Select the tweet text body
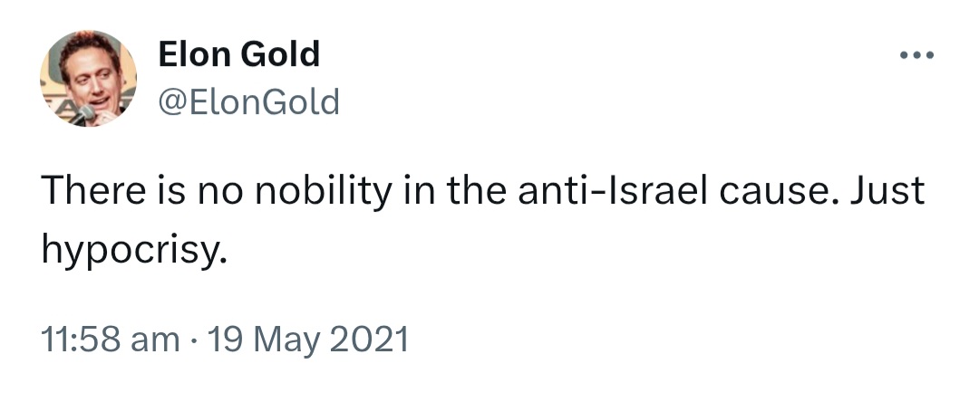The width and height of the screenshot is (979, 402). point(482,219)
